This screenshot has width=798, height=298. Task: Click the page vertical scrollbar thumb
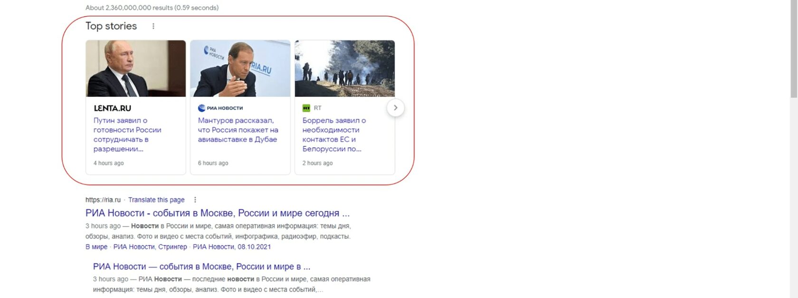tap(794, 49)
